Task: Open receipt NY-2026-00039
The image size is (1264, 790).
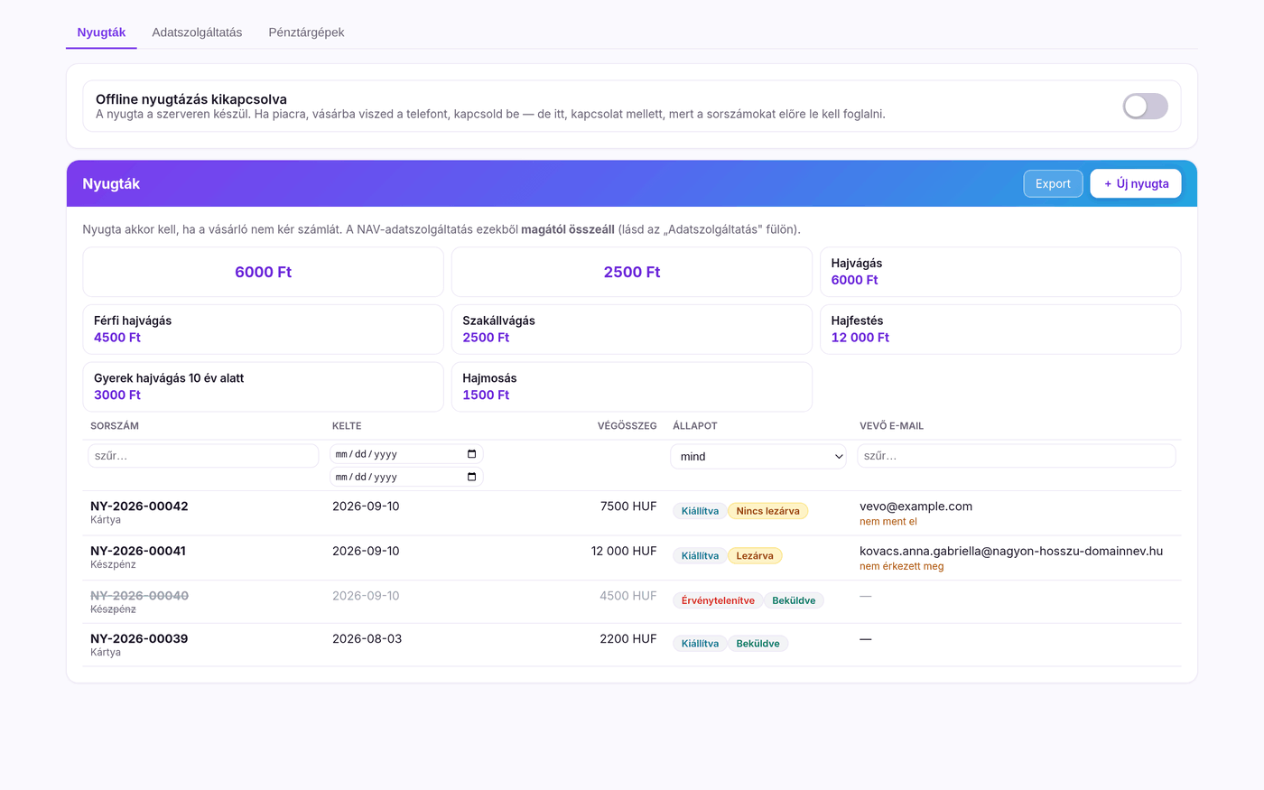Action: point(139,638)
